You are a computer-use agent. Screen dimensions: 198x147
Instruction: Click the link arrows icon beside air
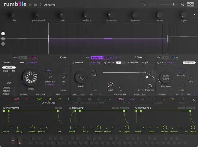pos(158,58)
